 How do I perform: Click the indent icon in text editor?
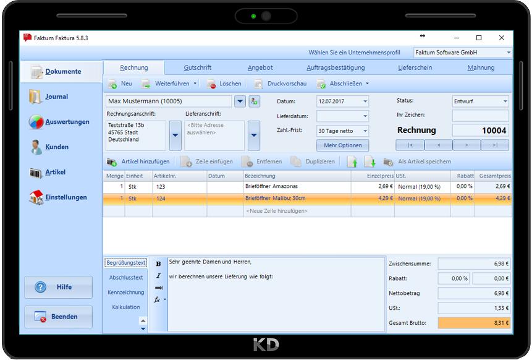[158, 288]
